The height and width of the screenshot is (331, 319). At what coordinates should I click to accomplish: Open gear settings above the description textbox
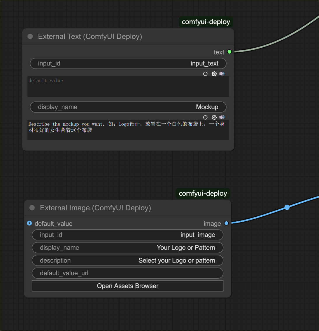click(x=214, y=117)
